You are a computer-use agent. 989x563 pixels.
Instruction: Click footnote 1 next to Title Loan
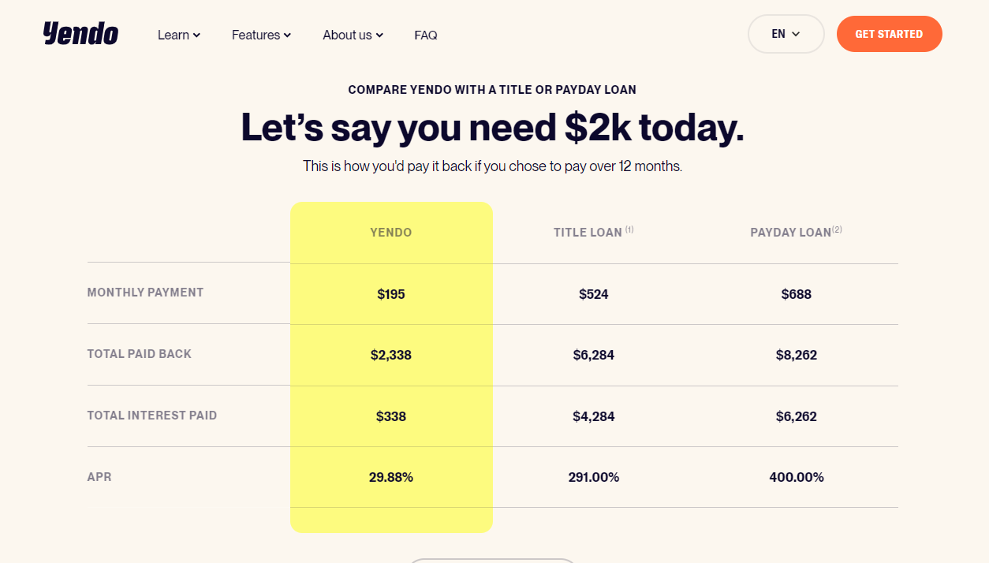(629, 230)
